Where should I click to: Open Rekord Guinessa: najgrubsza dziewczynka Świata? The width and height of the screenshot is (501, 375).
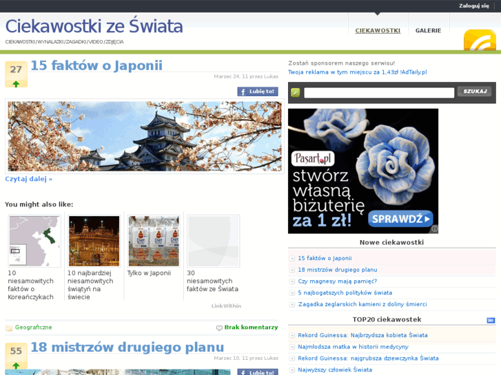[x=368, y=358]
